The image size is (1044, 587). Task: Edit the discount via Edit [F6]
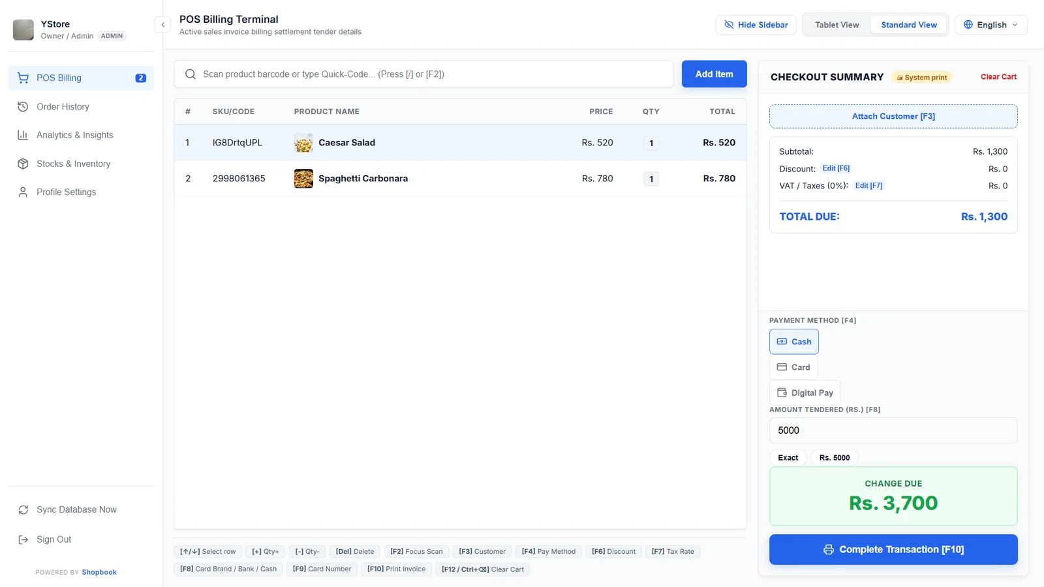point(836,168)
